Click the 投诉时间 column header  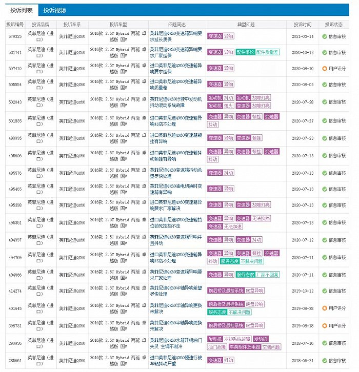click(x=303, y=24)
